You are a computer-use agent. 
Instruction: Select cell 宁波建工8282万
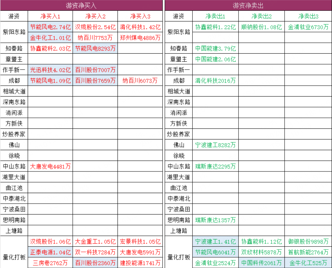click(x=215, y=145)
